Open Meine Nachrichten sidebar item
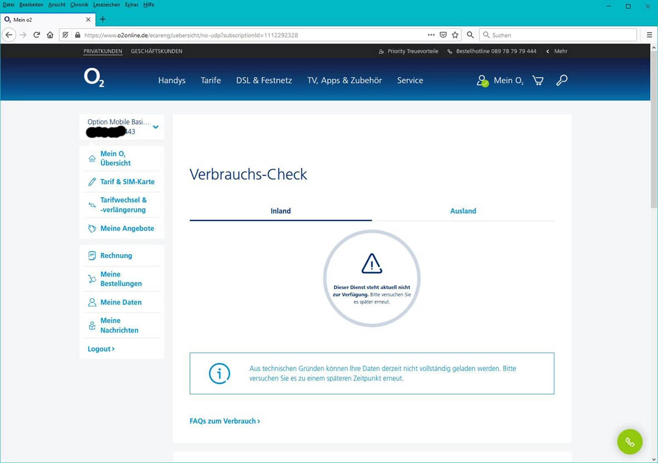Viewport: 658px width, 463px height. [x=121, y=325]
